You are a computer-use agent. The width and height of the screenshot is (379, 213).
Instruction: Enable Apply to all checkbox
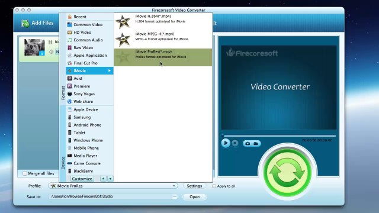coord(214,186)
